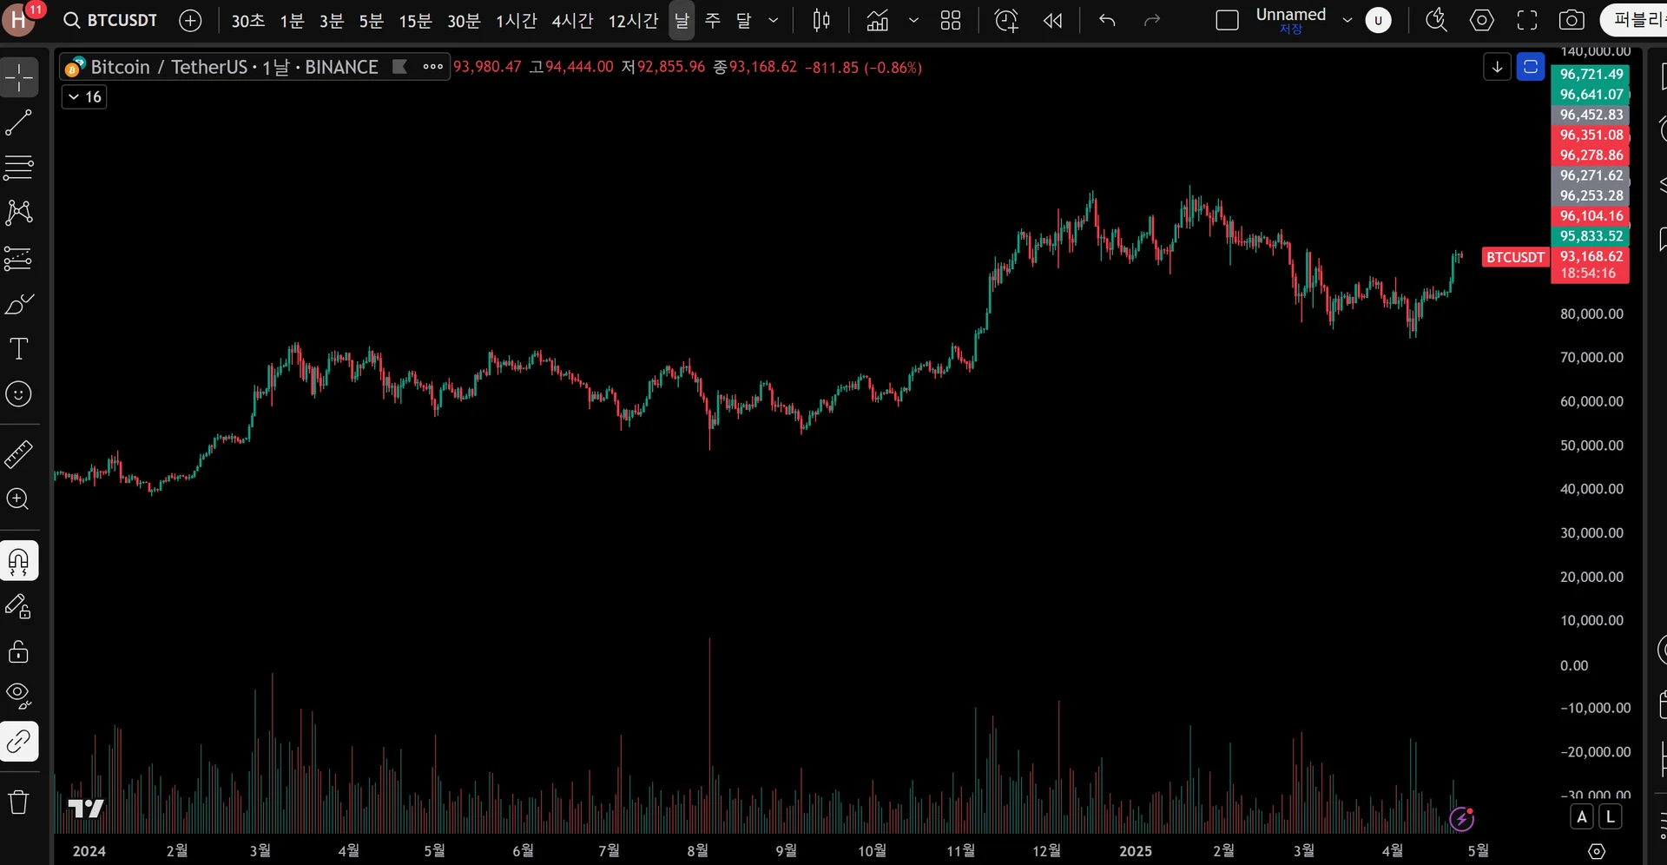Open the price scale settings gear
Screen dimensions: 1667x865
[1597, 851]
